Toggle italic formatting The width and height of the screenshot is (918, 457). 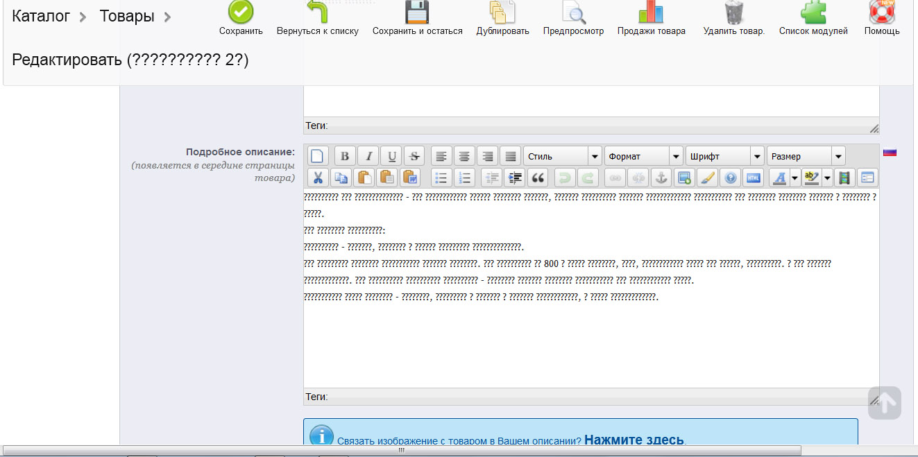(x=368, y=156)
